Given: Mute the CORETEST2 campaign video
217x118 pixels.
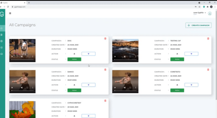Looking at the screenshot, I should 125,88.
